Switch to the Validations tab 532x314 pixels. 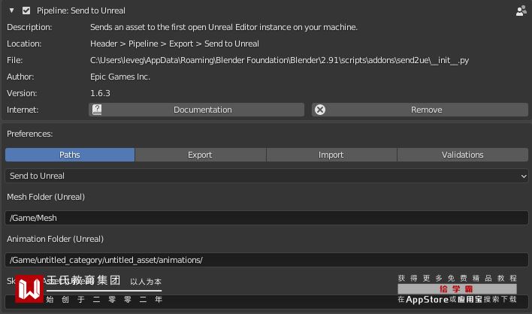tap(463, 155)
